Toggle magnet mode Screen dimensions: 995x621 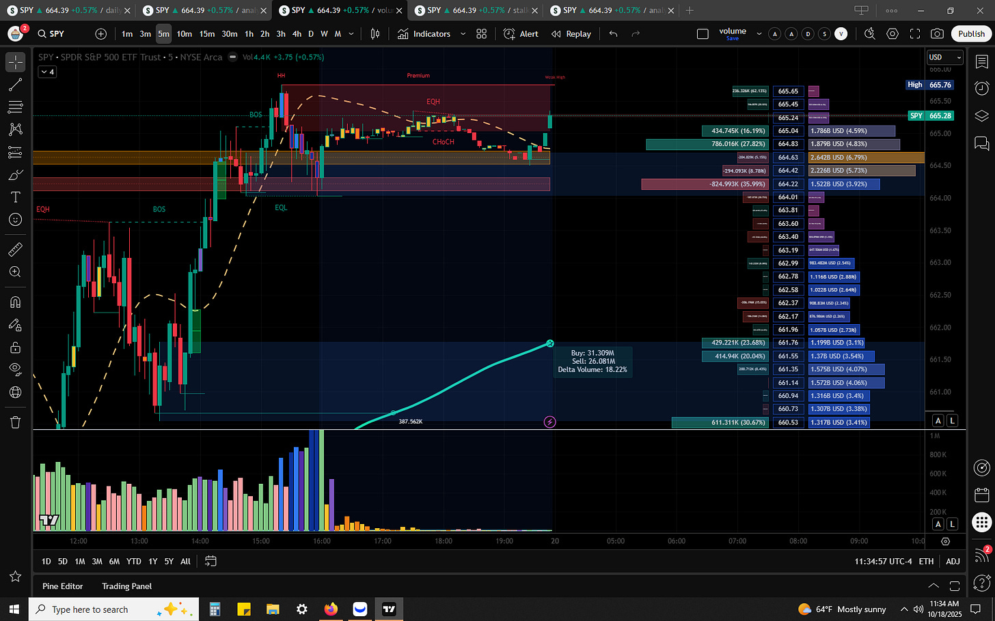tap(15, 302)
